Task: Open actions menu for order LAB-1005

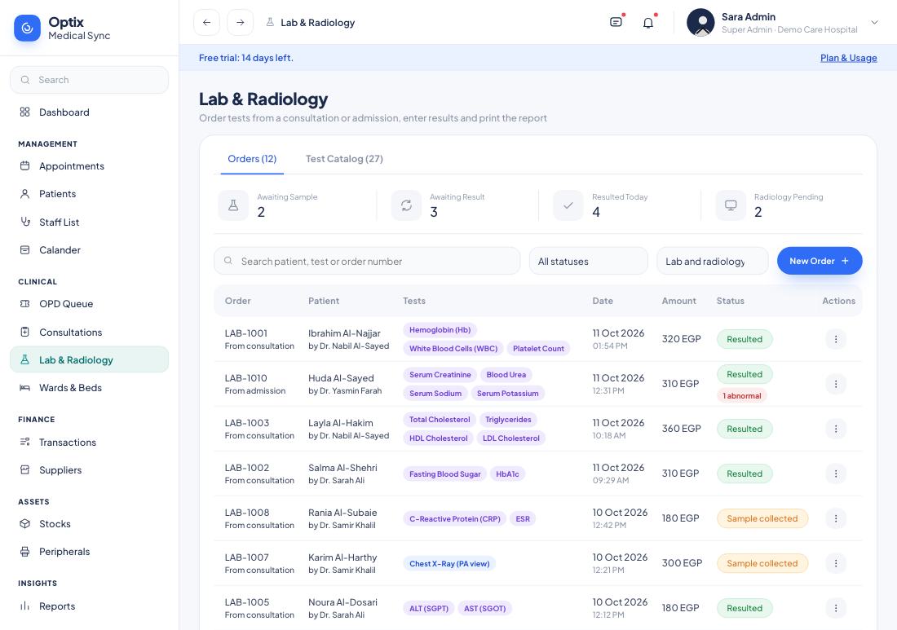Action: click(836, 608)
